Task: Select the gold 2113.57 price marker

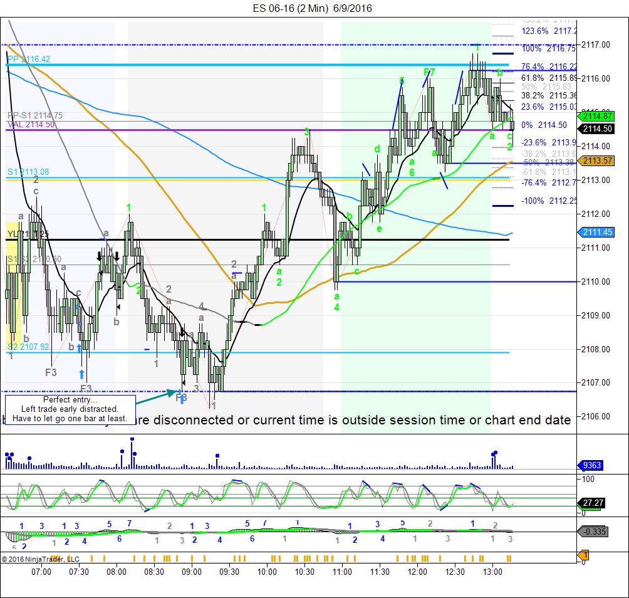Action: [x=596, y=161]
